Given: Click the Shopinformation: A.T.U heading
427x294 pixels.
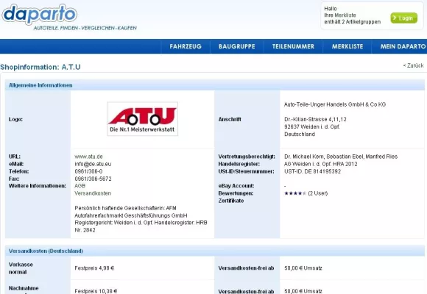Looking at the screenshot, I should [x=40, y=67].
